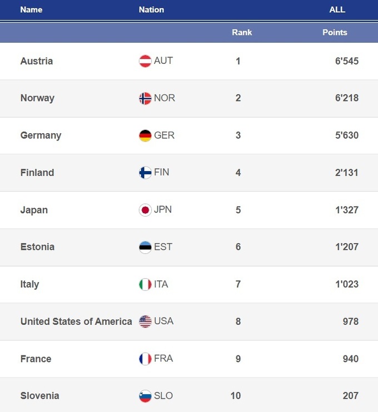Click the ALL column header

(337, 9)
